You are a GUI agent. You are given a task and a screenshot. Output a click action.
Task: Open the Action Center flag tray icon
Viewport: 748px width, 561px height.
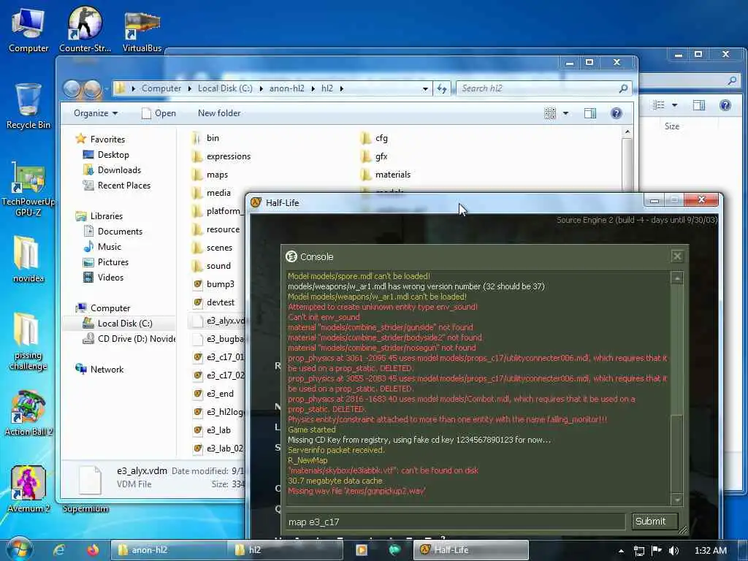tap(657, 551)
